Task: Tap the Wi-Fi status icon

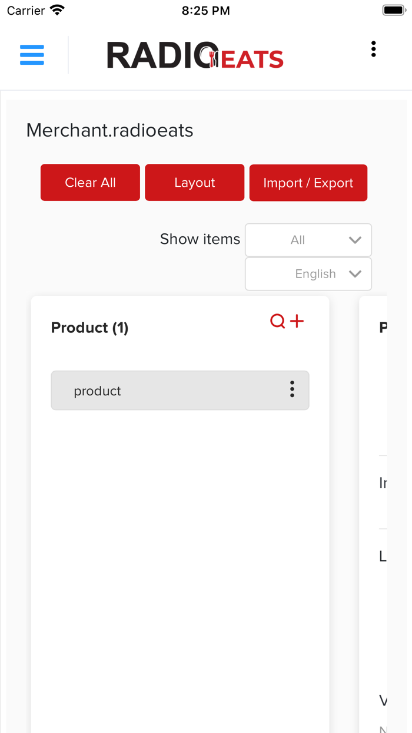Action: tap(57, 11)
